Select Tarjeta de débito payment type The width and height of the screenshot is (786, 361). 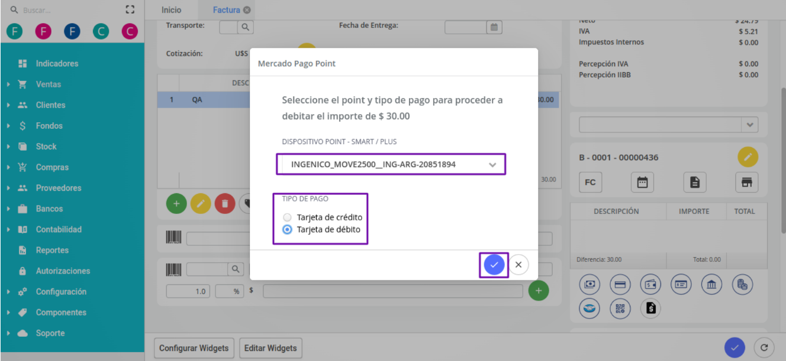[288, 230]
